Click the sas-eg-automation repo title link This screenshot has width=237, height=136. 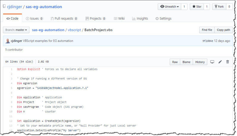tap(44, 7)
